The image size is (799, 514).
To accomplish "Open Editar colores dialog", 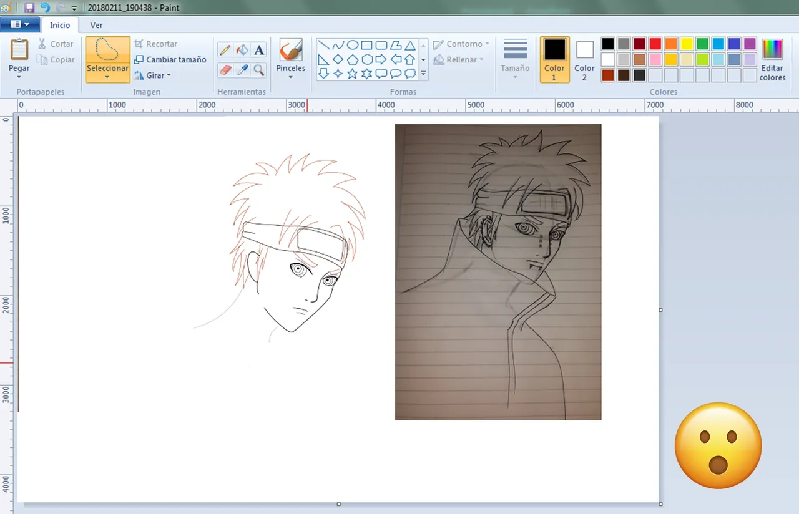I will (x=772, y=59).
